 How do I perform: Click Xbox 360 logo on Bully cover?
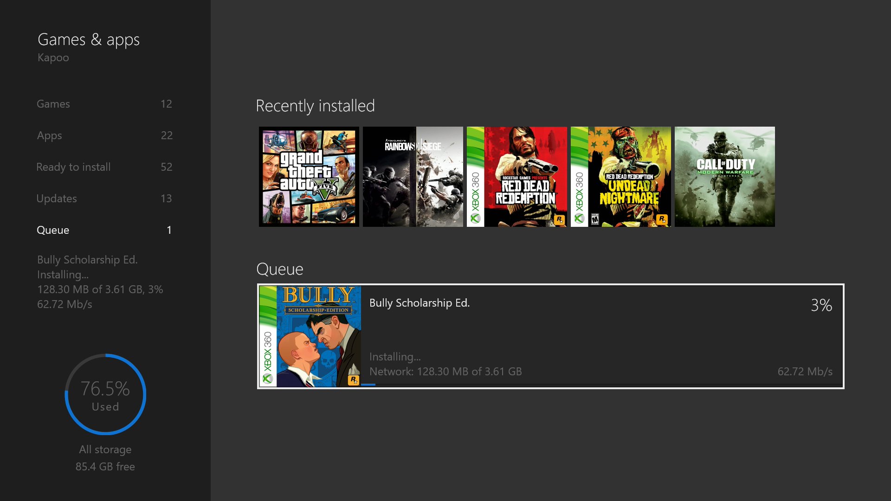(x=268, y=358)
